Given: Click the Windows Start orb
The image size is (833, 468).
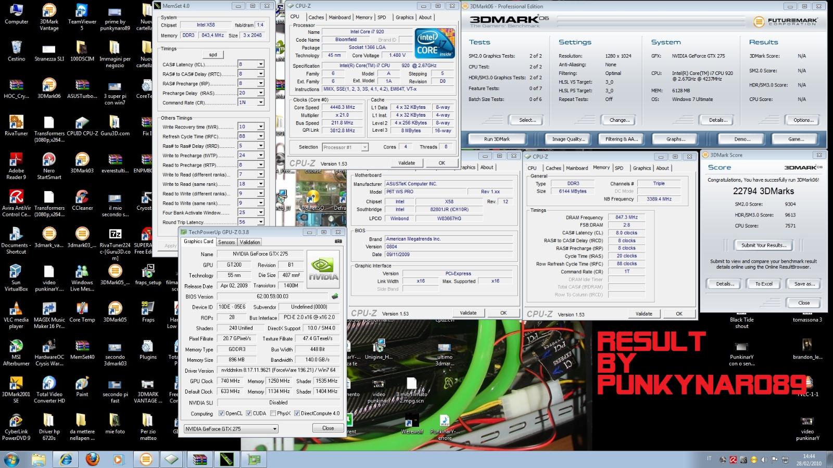Looking at the screenshot, I should coord(11,459).
